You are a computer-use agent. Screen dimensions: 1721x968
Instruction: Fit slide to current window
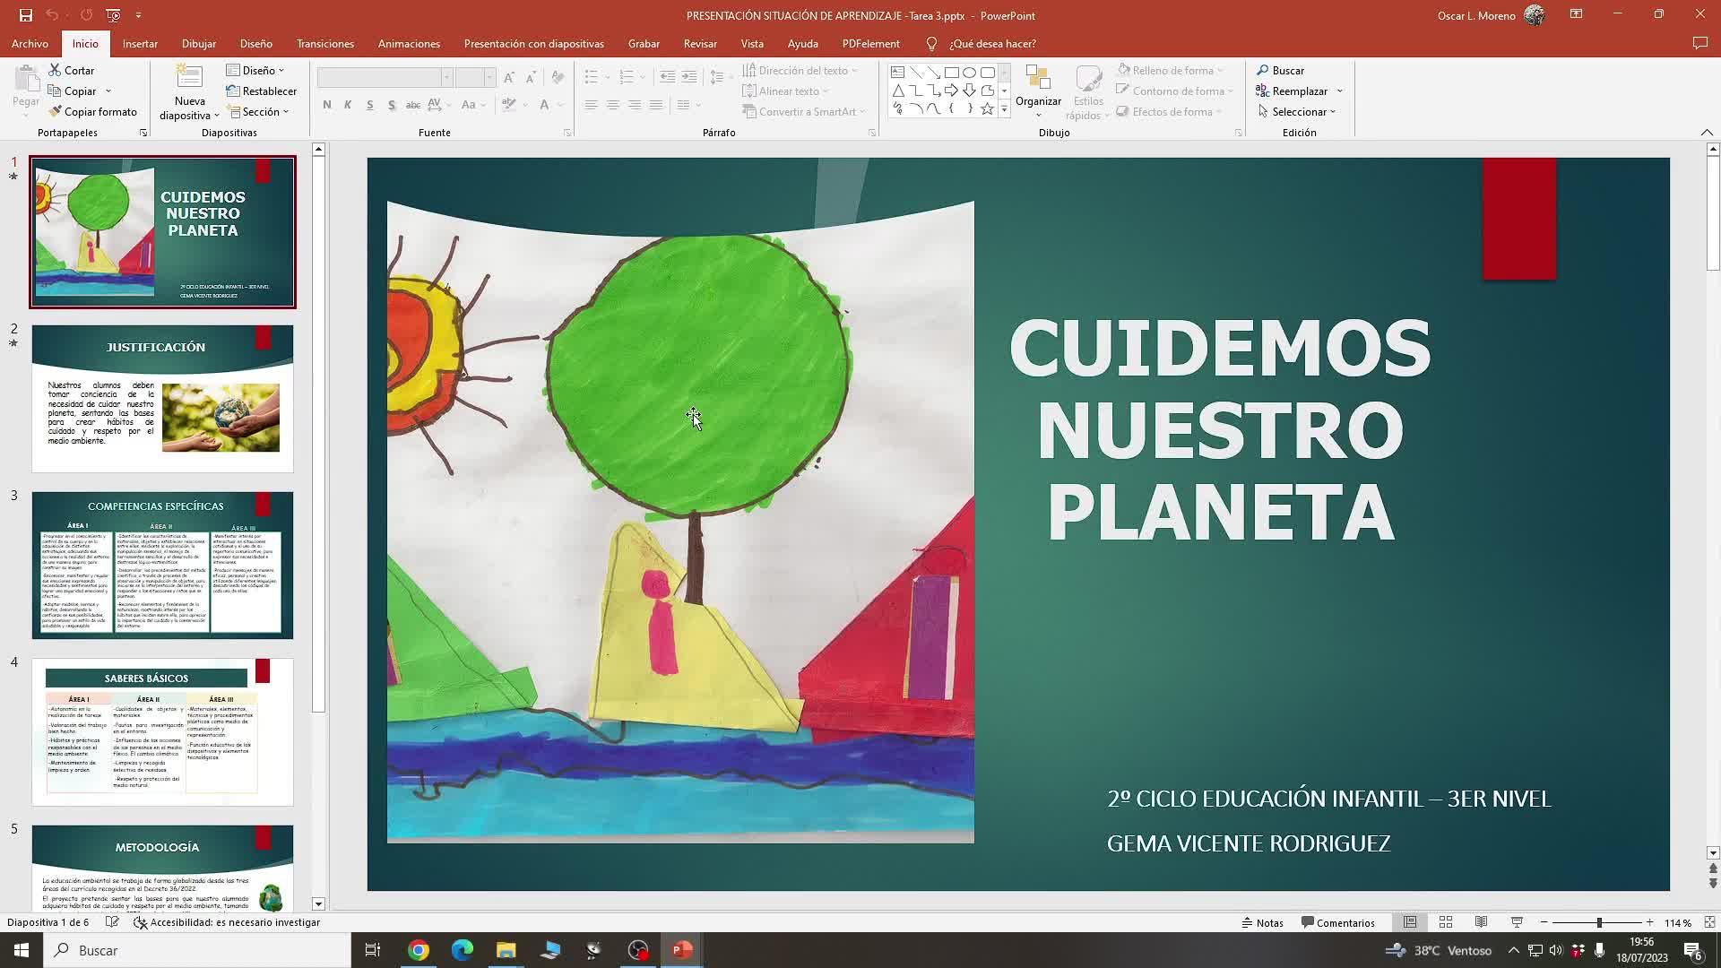tap(1709, 922)
